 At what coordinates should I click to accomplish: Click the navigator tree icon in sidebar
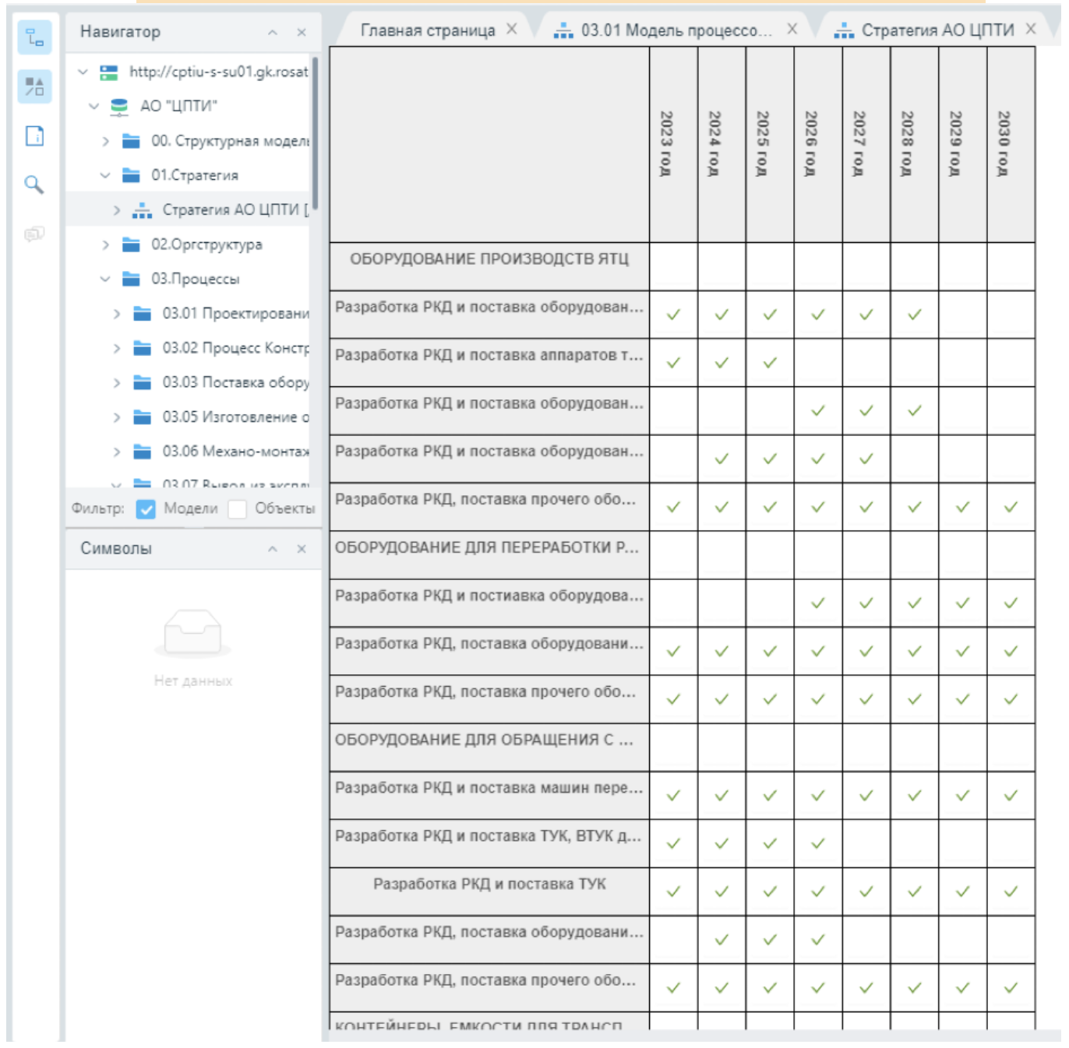34,37
